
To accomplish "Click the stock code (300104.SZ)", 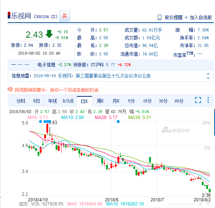I will point(46,17).
